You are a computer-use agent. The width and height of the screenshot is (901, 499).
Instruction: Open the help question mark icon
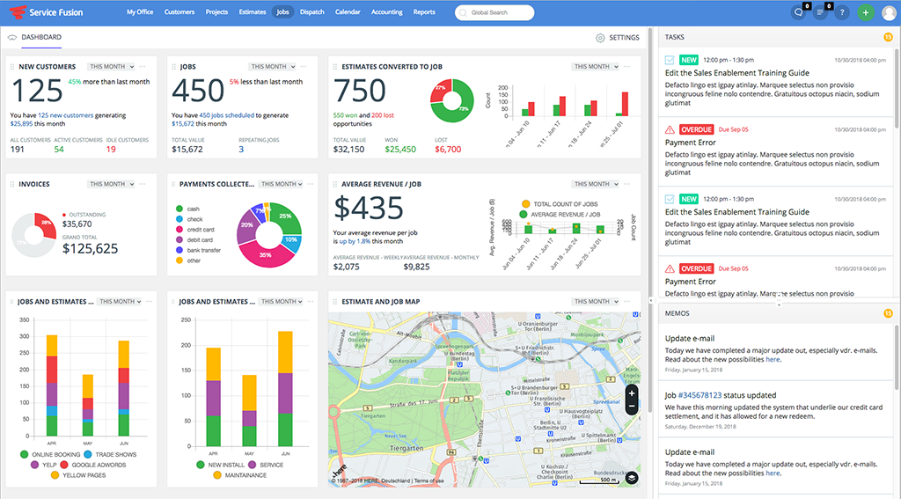pyautogui.click(x=842, y=12)
